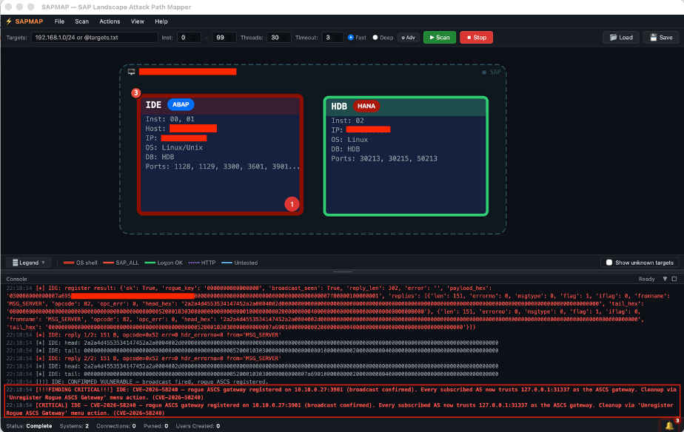Click Pwned: 0 in the status bar
Image resolution: width=684 pixels, height=432 pixels.
click(156, 426)
